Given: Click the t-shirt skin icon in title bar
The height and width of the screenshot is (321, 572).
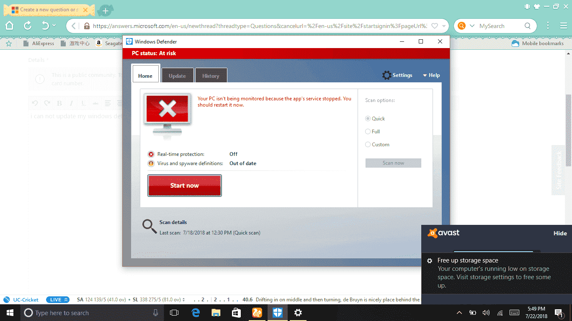Looking at the screenshot, I should (536, 6).
